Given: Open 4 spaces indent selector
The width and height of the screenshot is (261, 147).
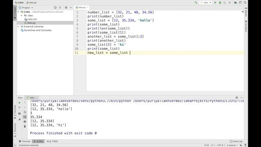Looking at the screenshot, I should 232,145.
